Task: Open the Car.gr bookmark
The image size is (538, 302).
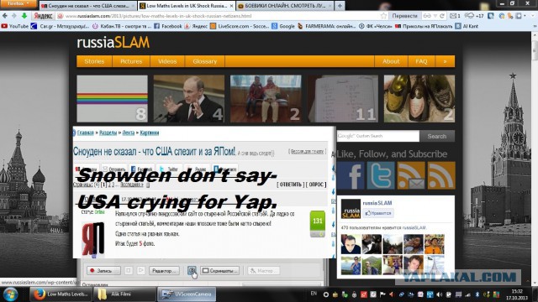Action: pos(60,26)
